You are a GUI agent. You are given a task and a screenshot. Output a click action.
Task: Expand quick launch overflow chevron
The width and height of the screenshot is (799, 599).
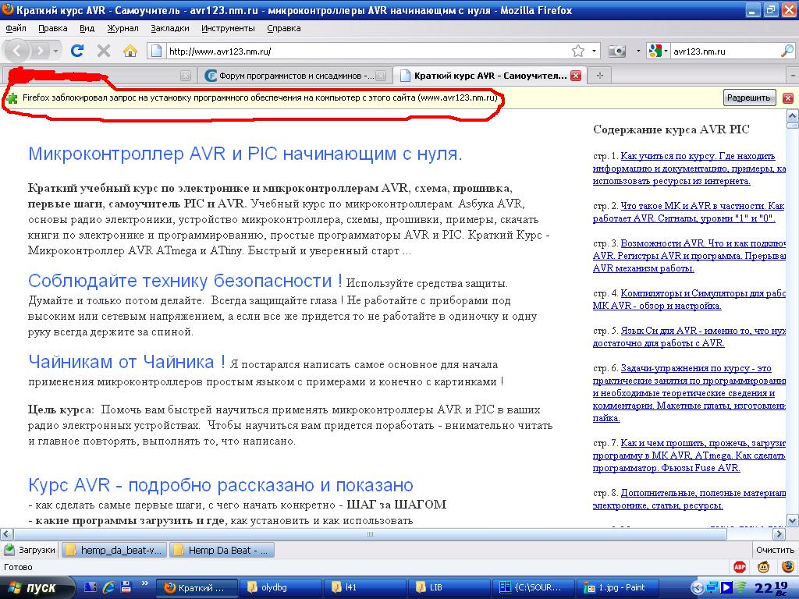coord(144,583)
